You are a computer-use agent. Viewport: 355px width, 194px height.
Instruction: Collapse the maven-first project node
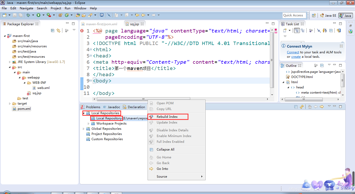[5, 36]
